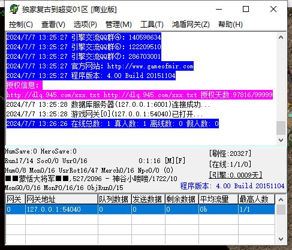Click the 剩余数据 column header

(182, 199)
